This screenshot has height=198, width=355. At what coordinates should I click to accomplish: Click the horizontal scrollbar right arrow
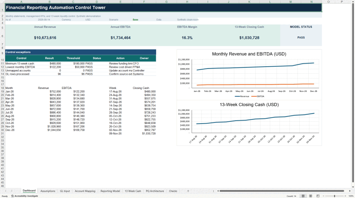[x=350, y=191]
